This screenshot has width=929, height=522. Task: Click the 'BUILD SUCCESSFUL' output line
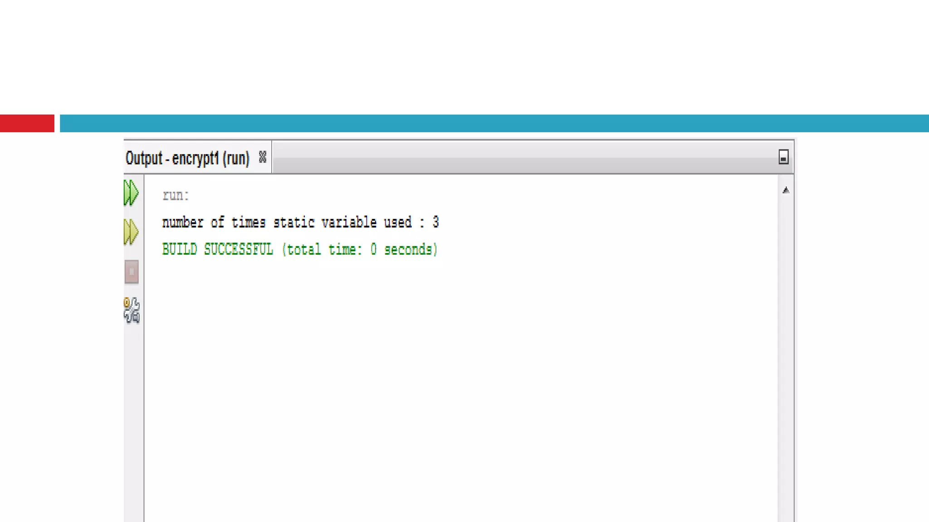pyautogui.click(x=300, y=250)
